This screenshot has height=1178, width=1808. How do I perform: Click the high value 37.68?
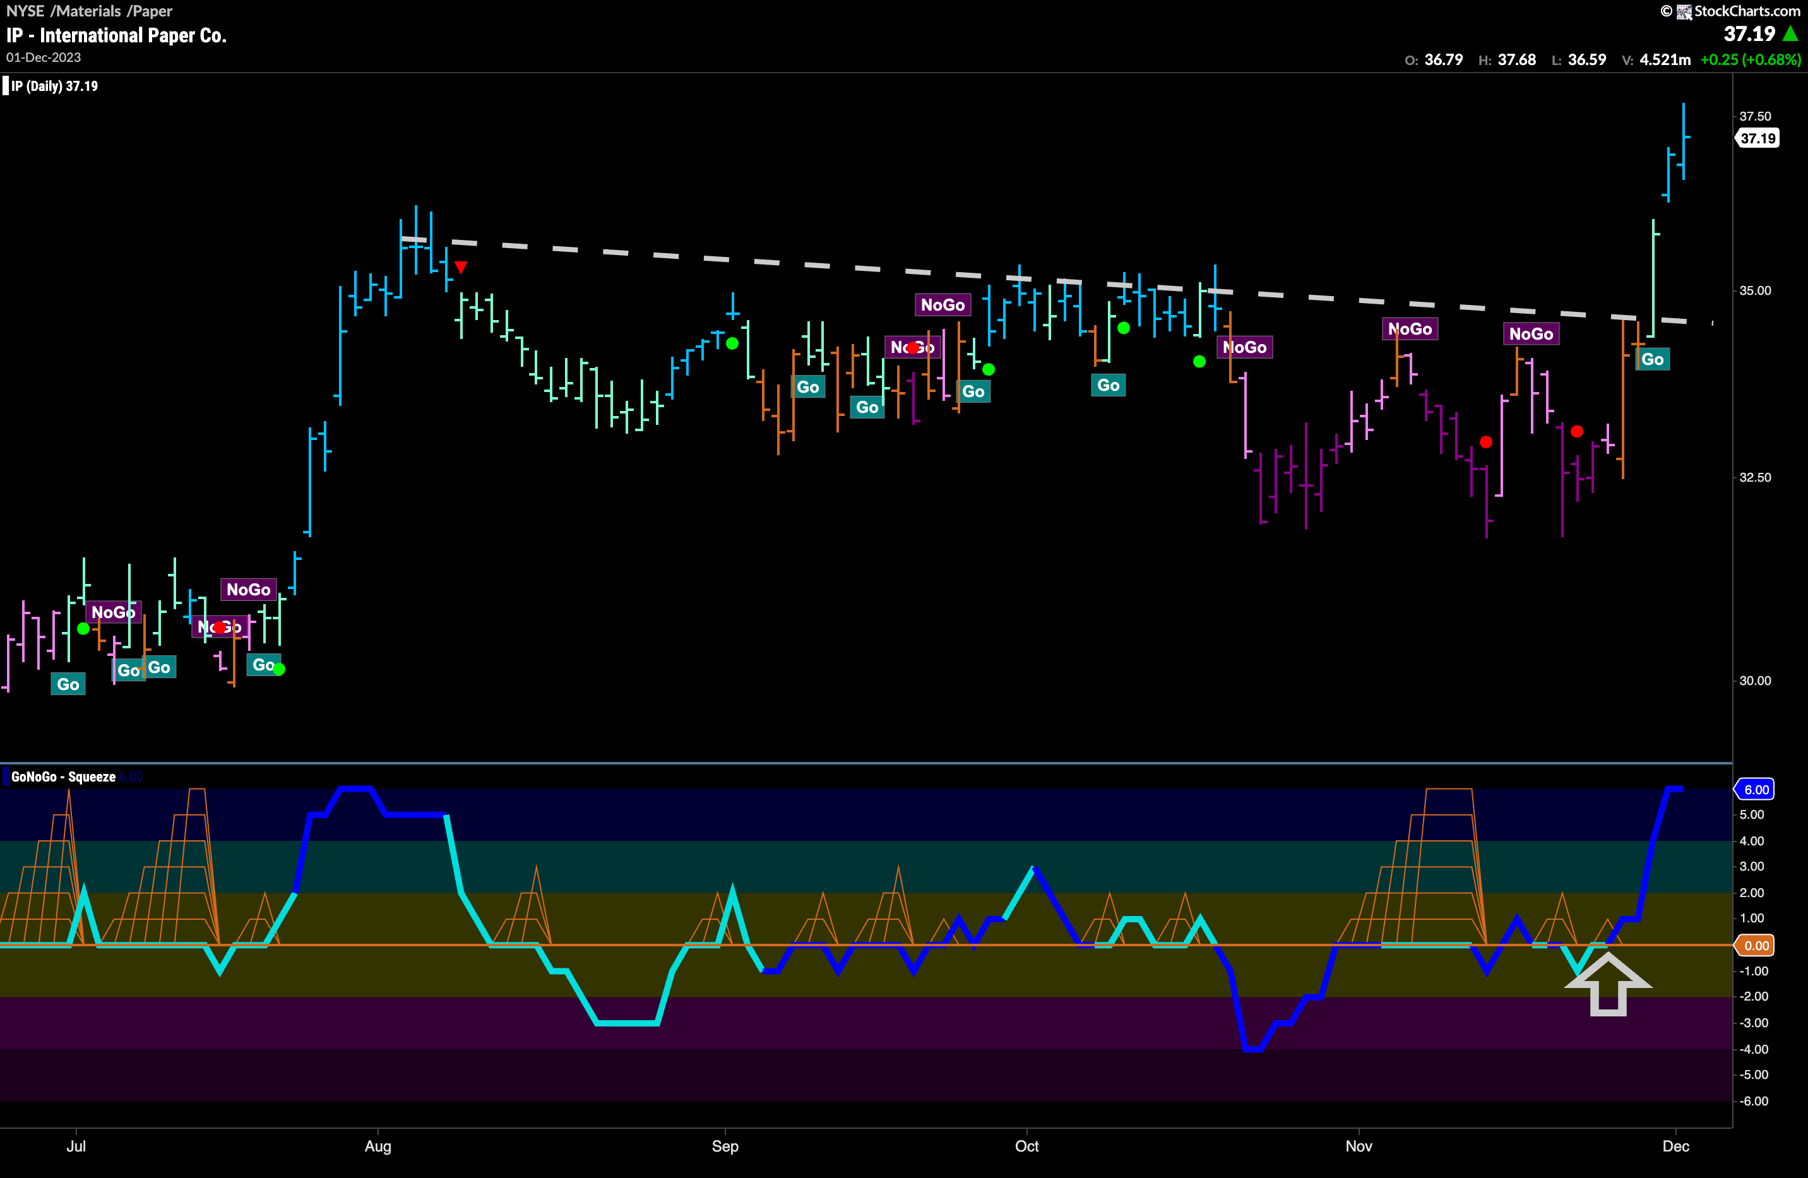tap(1516, 60)
